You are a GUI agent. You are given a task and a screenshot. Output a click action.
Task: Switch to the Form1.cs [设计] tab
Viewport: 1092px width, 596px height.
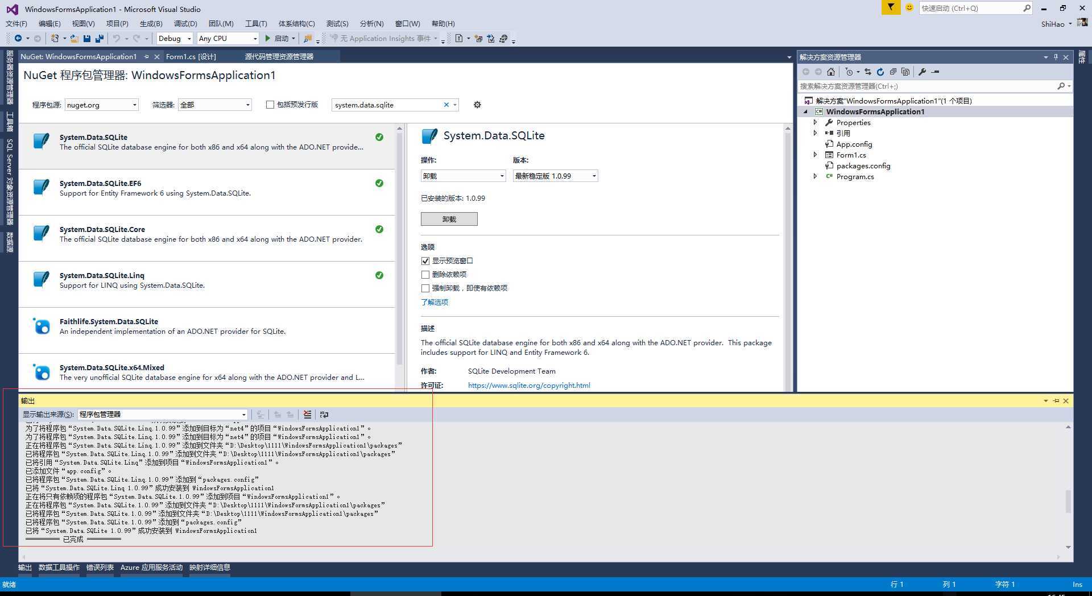click(191, 57)
